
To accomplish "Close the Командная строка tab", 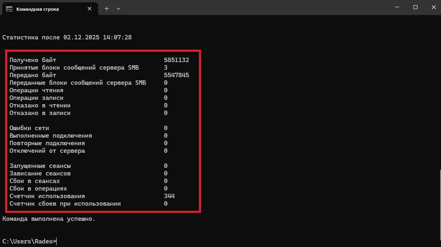I will point(91,9).
